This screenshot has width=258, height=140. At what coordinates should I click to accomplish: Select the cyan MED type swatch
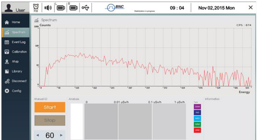tap(197, 118)
